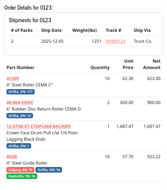
Task: Click the Net Amount column header
Action: click(152, 64)
